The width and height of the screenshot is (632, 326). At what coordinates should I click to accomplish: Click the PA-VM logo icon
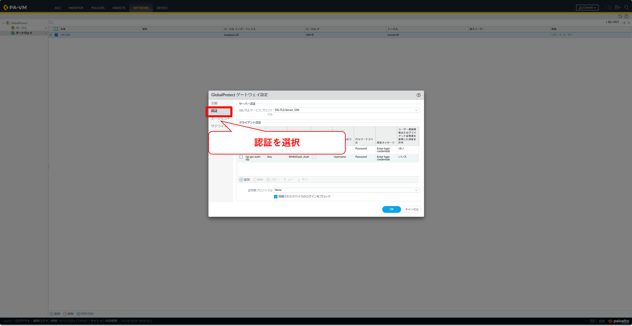[x=6, y=7]
